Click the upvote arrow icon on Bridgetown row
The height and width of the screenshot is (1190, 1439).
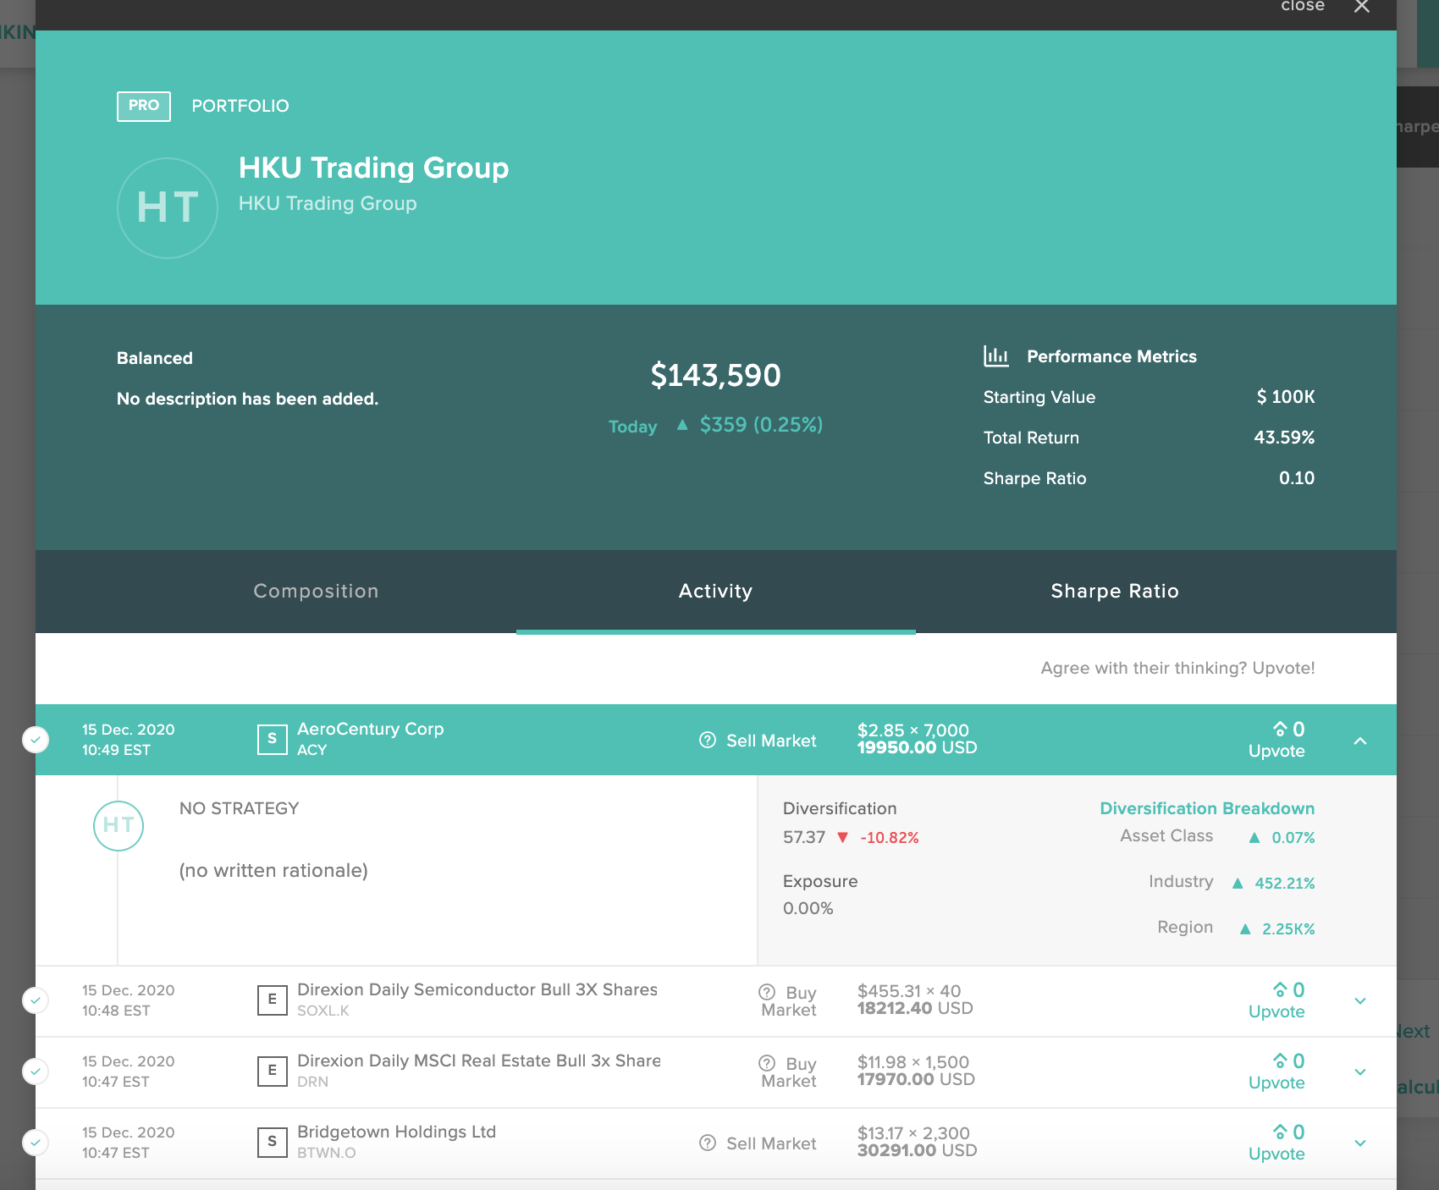tap(1280, 1132)
